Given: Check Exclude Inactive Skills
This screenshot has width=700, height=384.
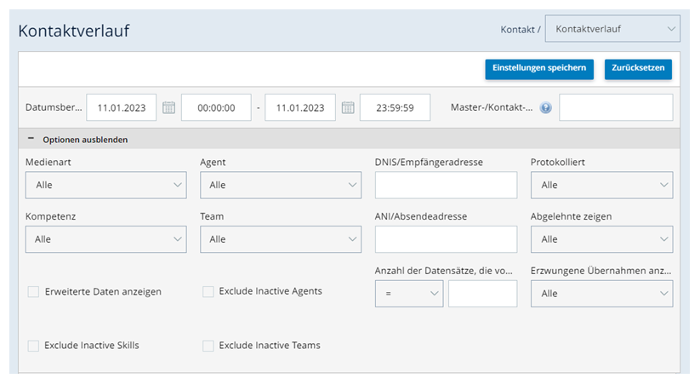Looking at the screenshot, I should click(33, 346).
